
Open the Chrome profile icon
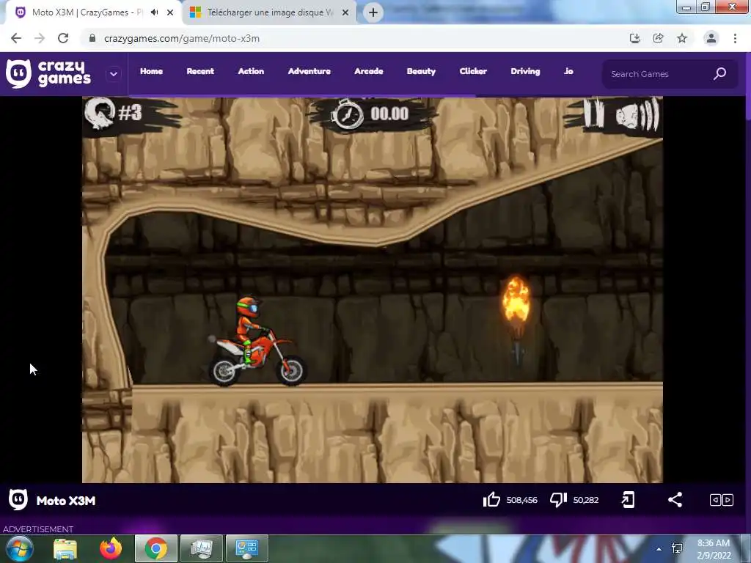tap(711, 38)
